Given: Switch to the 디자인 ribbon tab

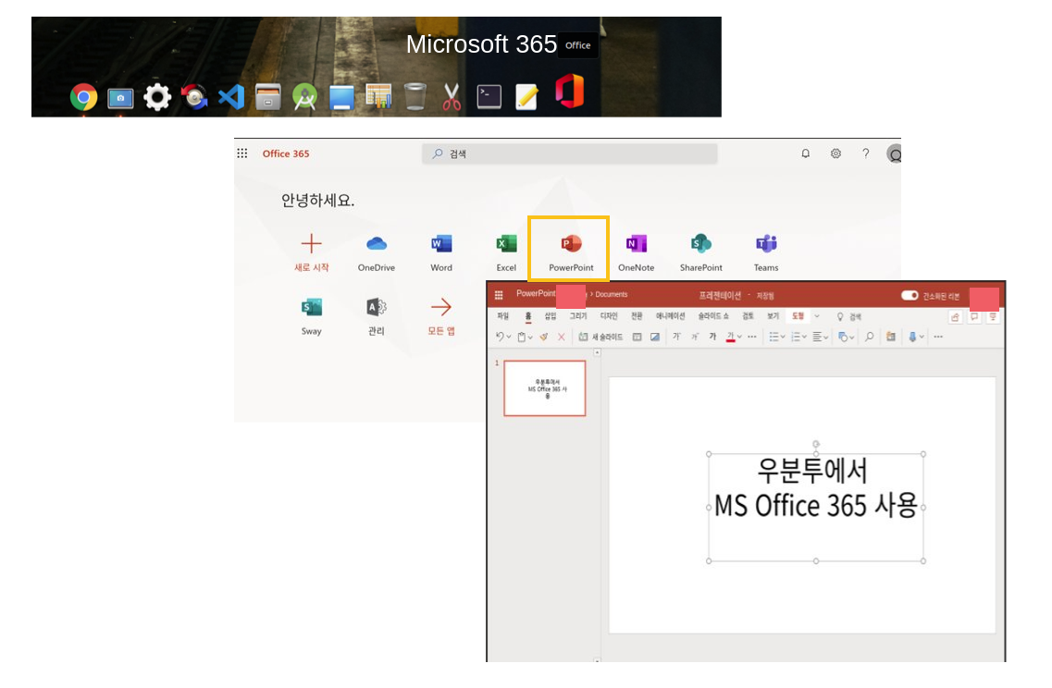Looking at the screenshot, I should [x=609, y=316].
